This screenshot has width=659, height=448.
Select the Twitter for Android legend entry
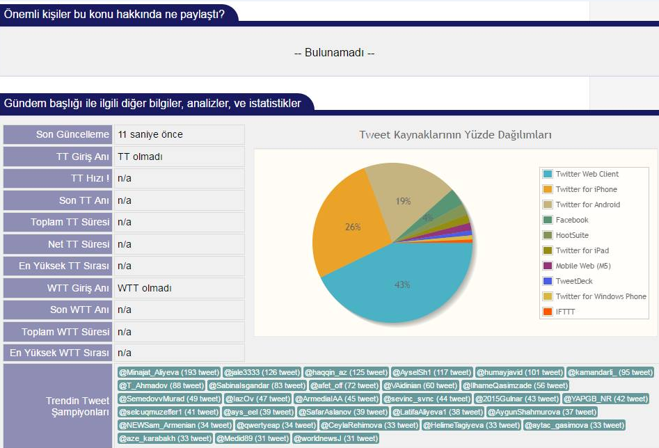(587, 205)
